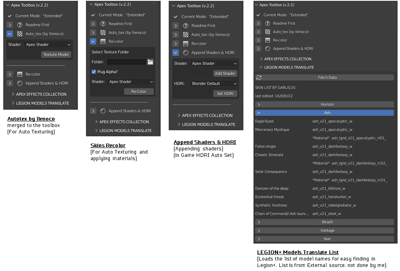The height and width of the screenshot is (271, 400).
Task: Click the Add Shader button
Action: [x=225, y=73]
